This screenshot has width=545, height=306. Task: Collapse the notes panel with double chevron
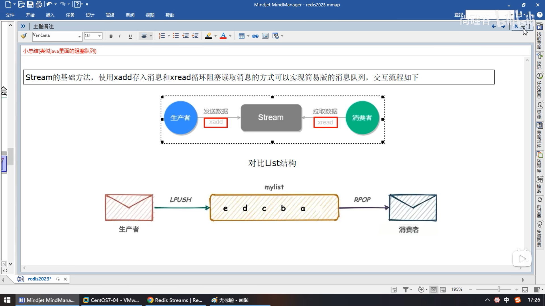23,26
